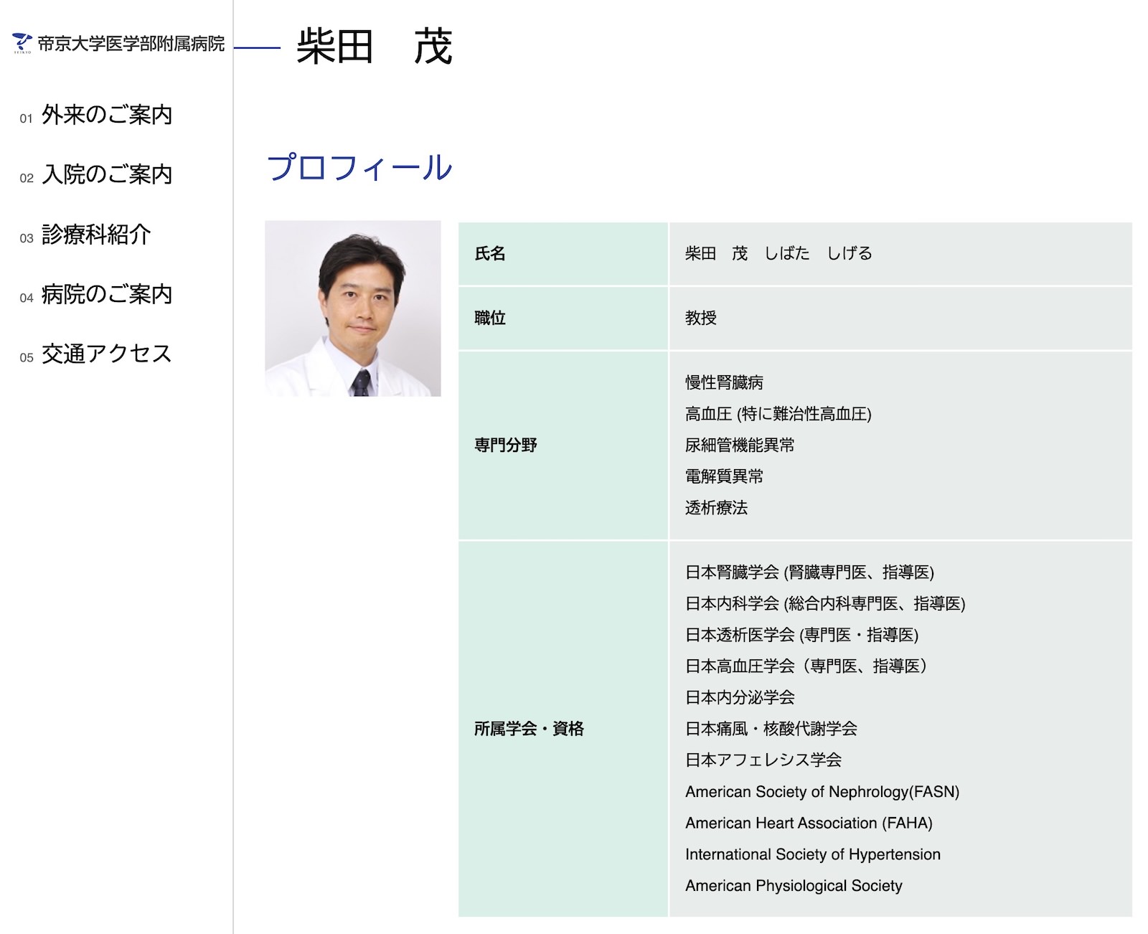This screenshot has height=934, width=1148.
Task: Click the 教授 position entry
Action: point(700,318)
